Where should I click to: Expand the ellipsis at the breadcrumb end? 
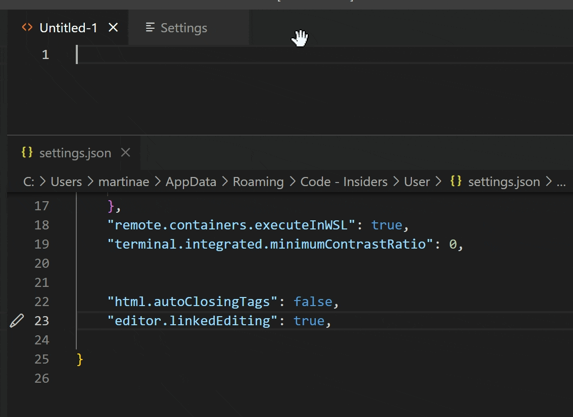click(562, 182)
